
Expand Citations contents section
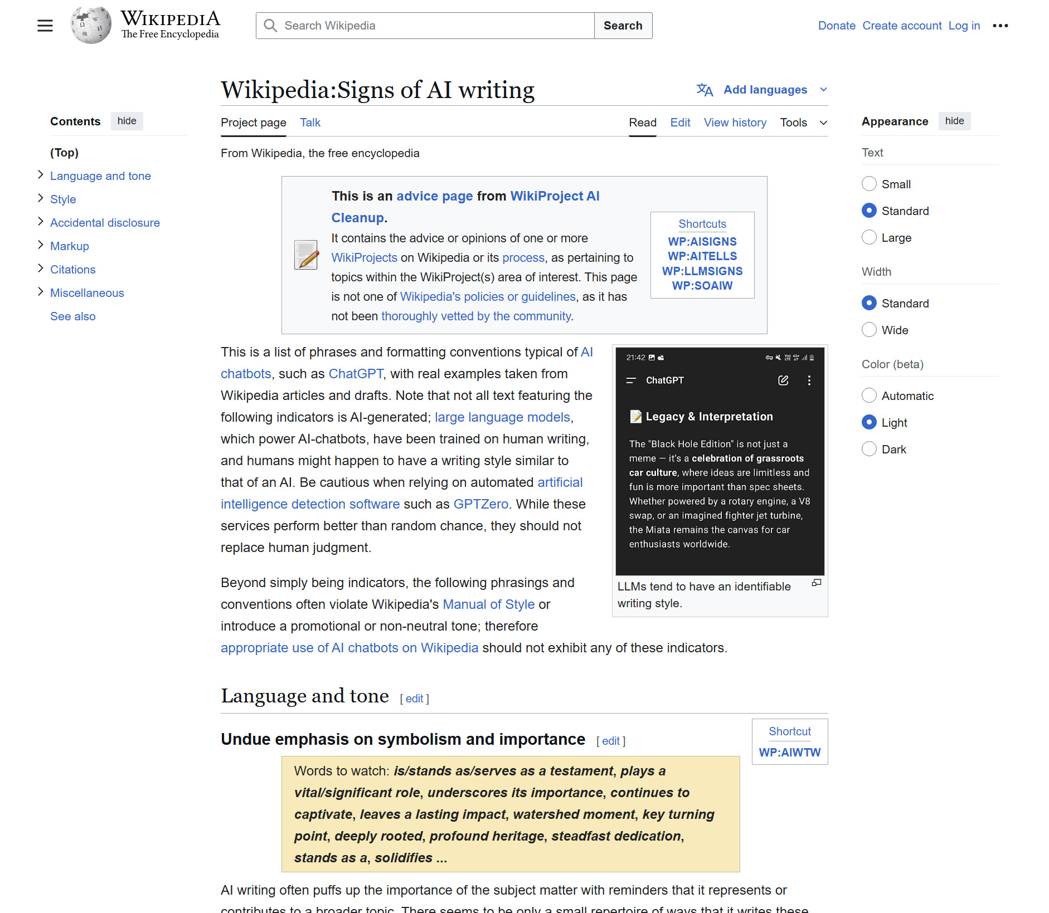[41, 268]
